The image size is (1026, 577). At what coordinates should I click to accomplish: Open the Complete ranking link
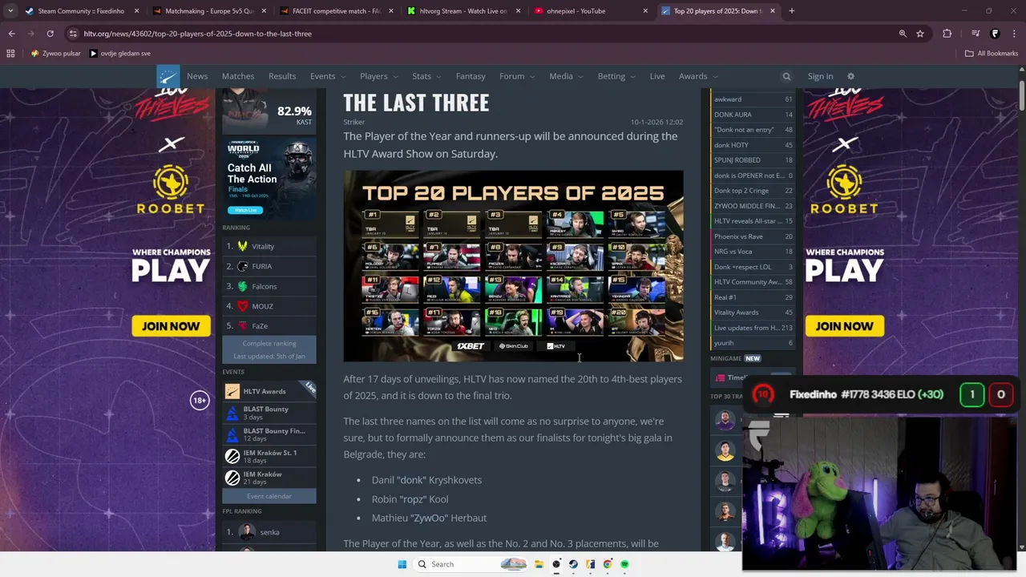point(269,343)
